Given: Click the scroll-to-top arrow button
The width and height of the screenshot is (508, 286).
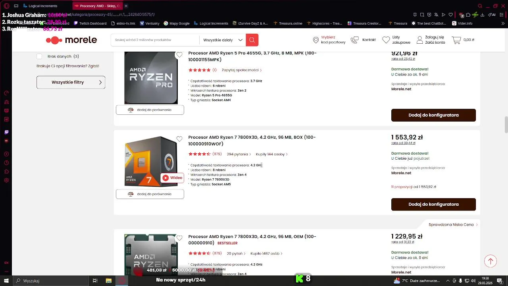Looking at the screenshot, I should (491, 261).
